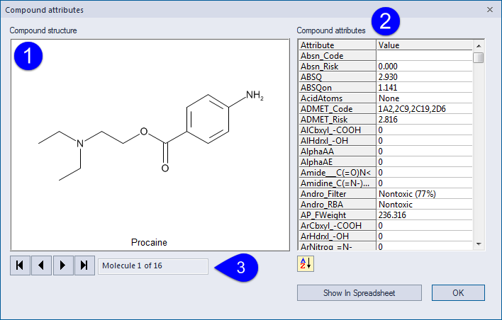Select the AlphaAA attribute cell
The height and width of the screenshot is (320, 502).
point(338,152)
